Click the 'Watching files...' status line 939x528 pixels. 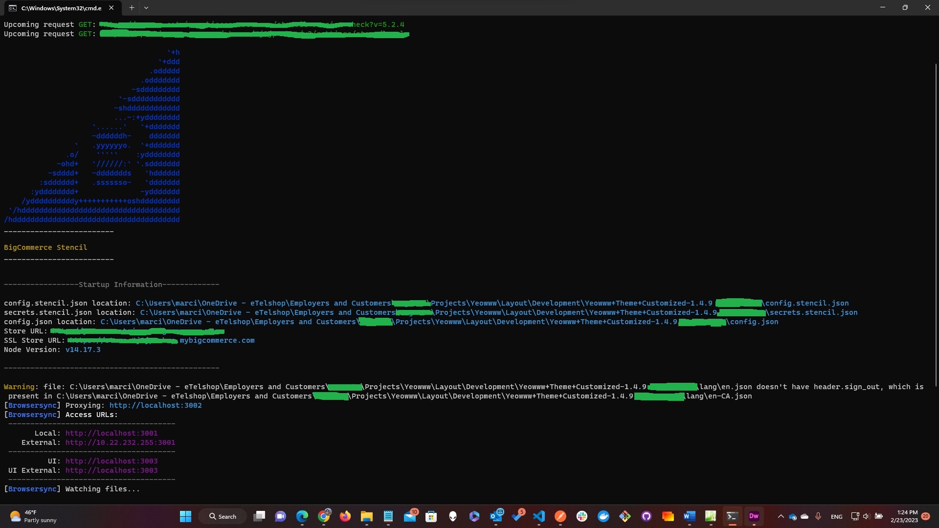point(103,489)
